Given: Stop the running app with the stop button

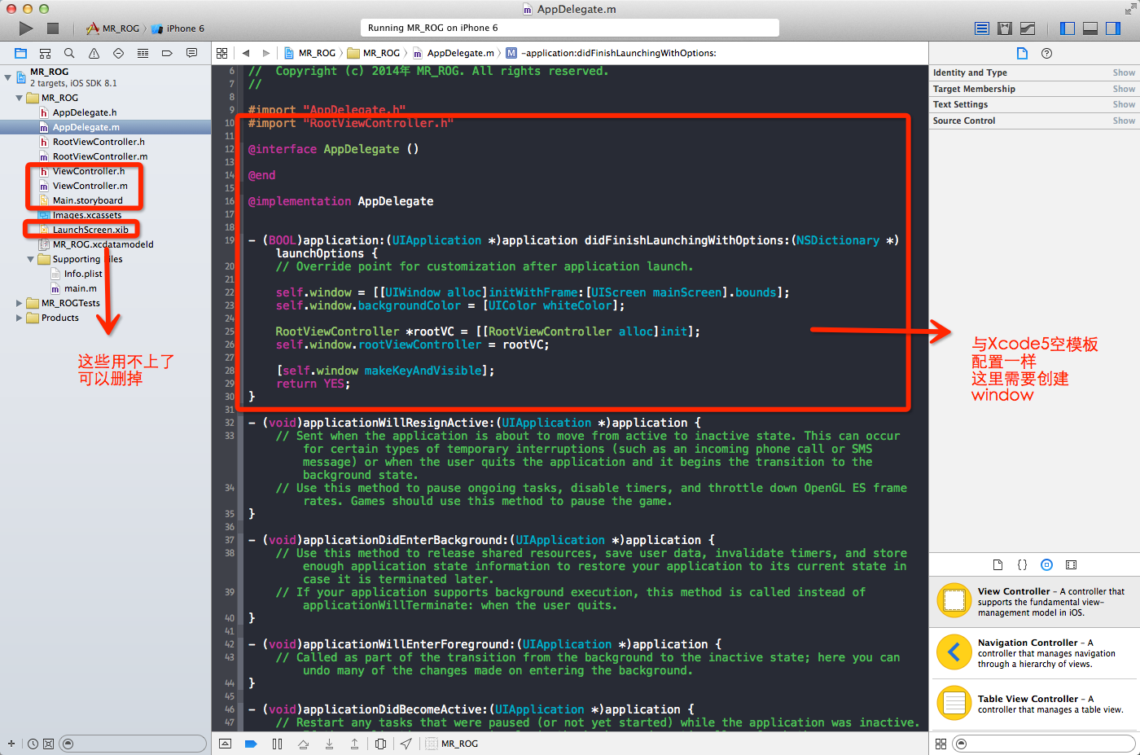Looking at the screenshot, I should tap(53, 29).
